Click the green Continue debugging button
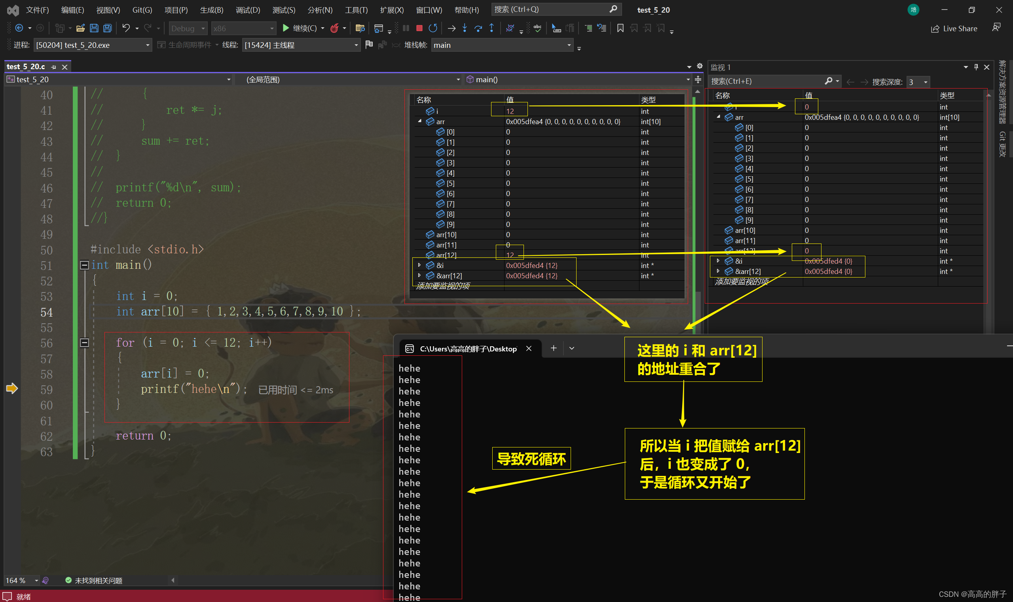 click(300, 28)
